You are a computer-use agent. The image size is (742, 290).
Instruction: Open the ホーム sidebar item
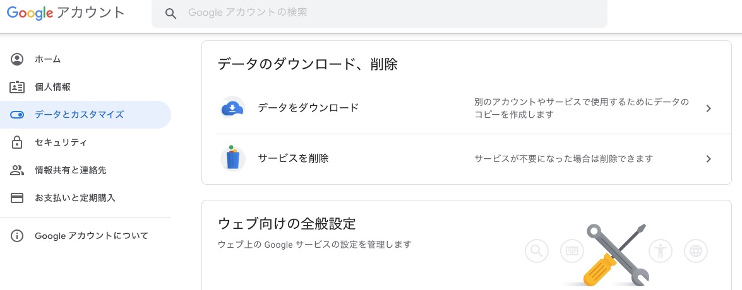click(48, 59)
